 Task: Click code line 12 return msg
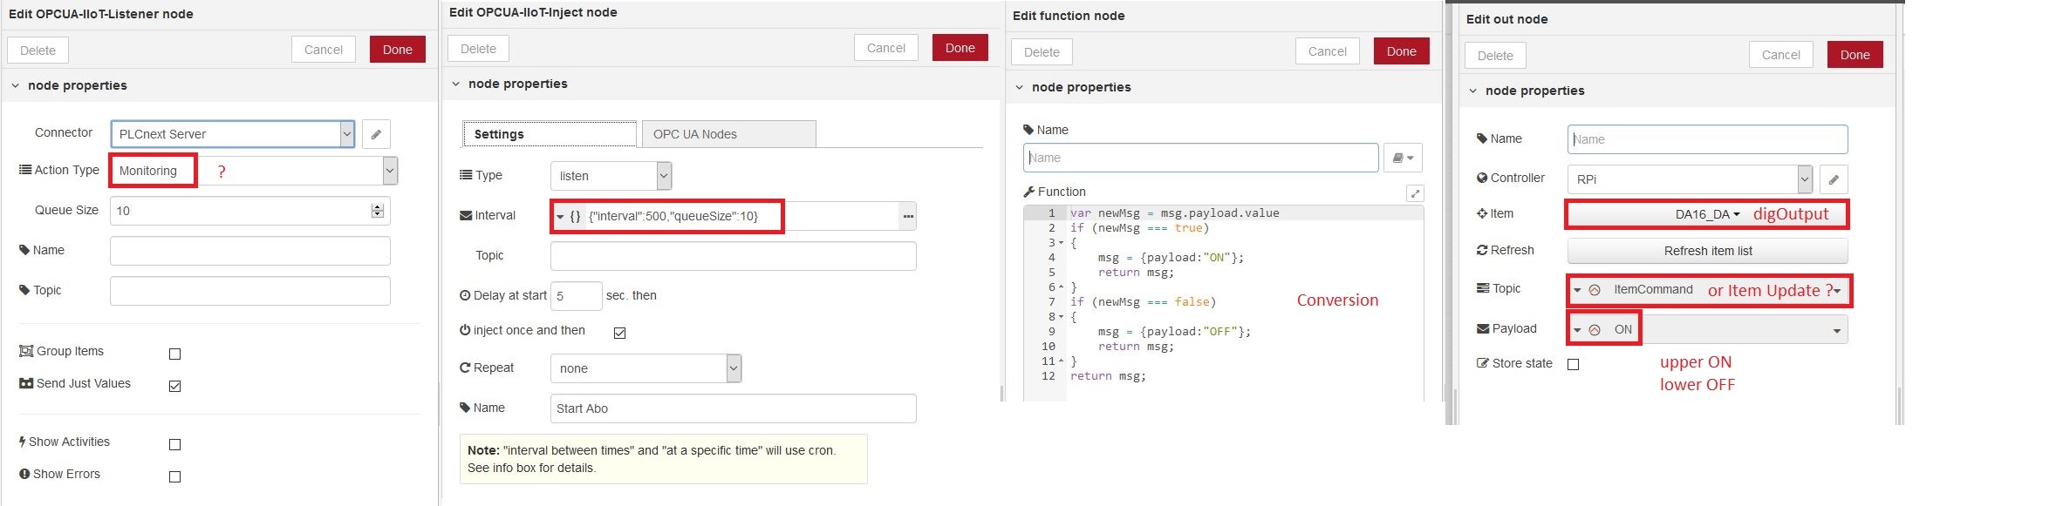click(1108, 376)
